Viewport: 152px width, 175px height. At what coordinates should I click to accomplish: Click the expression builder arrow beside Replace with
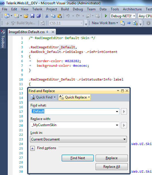tap(124, 125)
